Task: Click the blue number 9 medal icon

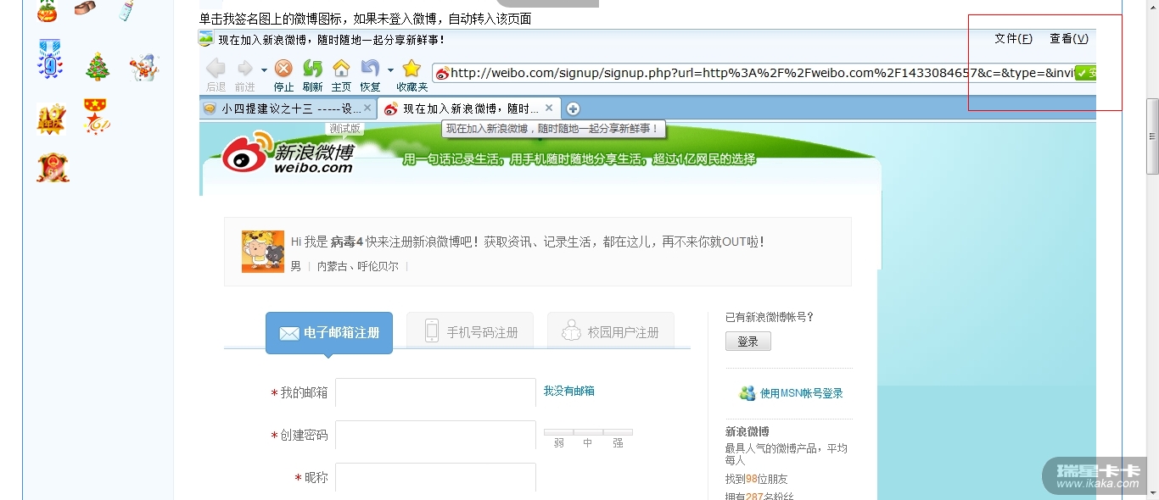Action: [x=50, y=59]
